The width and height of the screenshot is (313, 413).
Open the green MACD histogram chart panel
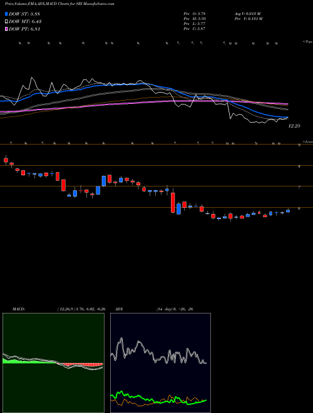tap(53, 363)
